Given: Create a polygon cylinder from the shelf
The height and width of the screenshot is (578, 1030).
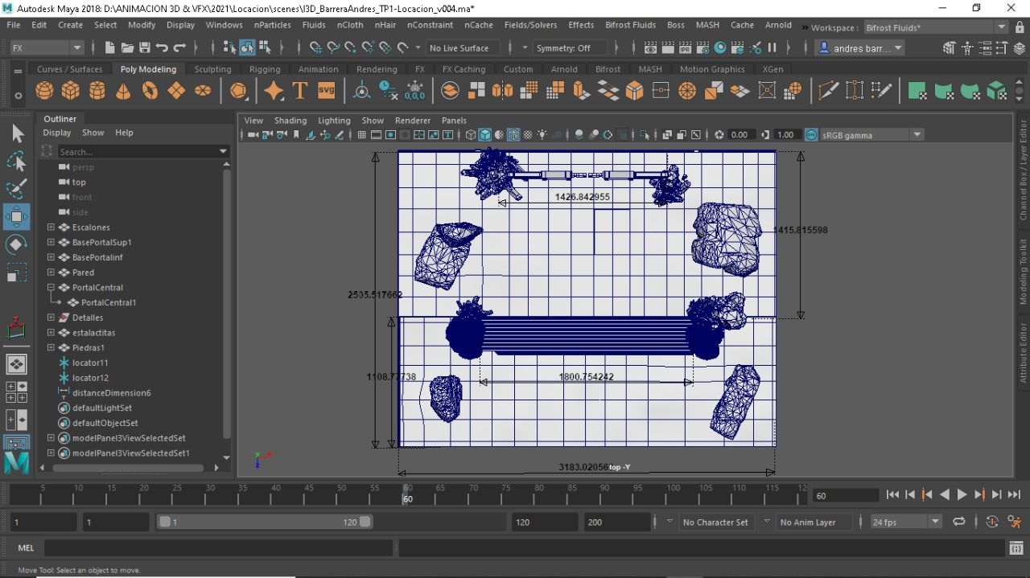Looking at the screenshot, I should tap(97, 91).
